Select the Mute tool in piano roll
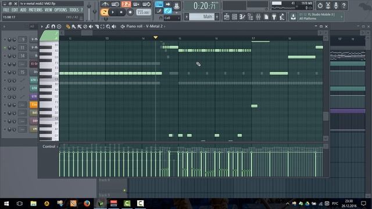The height and width of the screenshot is (209, 372). click(x=91, y=27)
